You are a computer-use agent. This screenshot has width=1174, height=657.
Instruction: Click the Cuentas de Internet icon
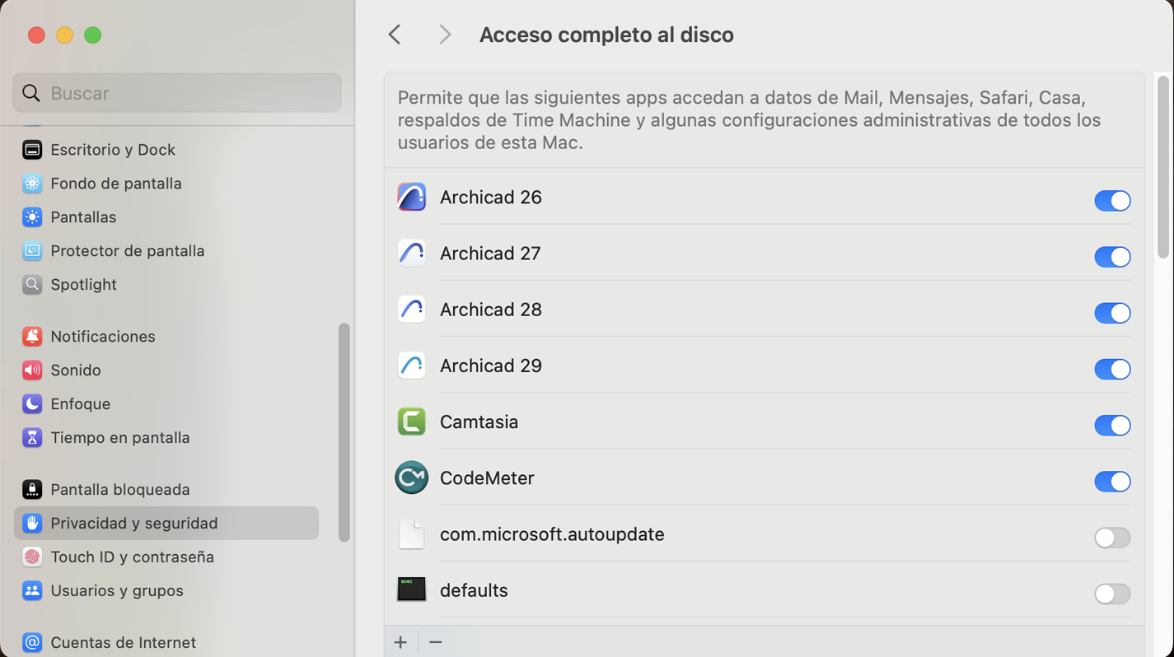pos(31,642)
